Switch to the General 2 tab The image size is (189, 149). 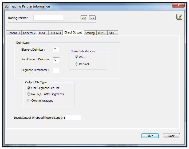29,33
